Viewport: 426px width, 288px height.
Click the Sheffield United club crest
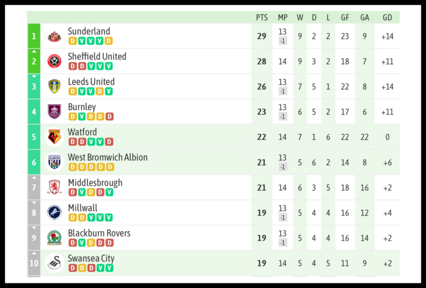point(54,61)
